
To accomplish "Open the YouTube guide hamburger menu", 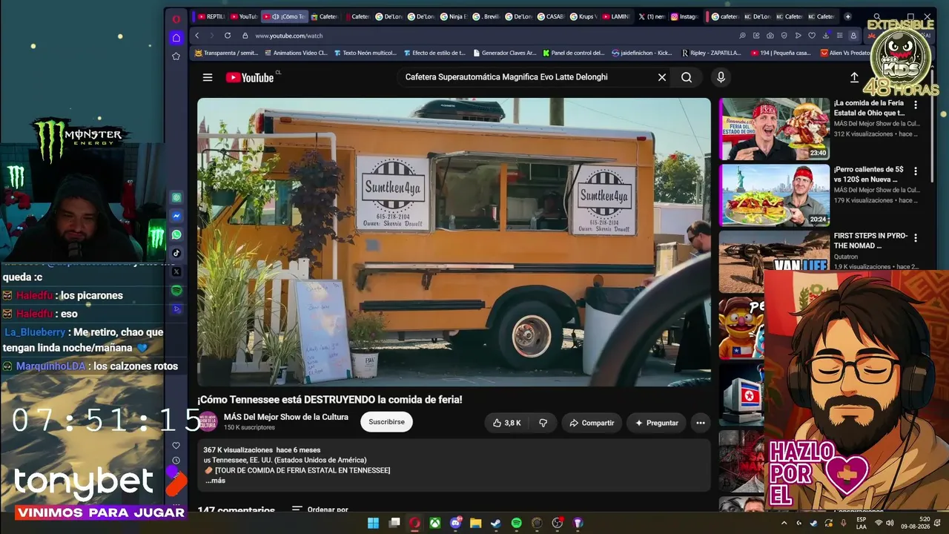I will [x=208, y=77].
